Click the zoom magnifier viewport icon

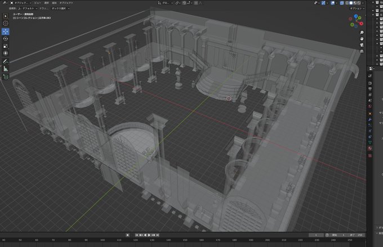coord(362,33)
